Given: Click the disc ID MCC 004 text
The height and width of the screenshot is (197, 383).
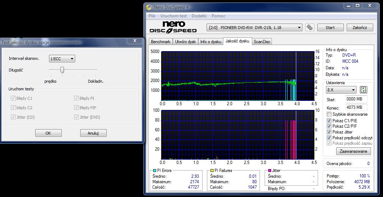Looking at the screenshot, I should click(x=350, y=61).
